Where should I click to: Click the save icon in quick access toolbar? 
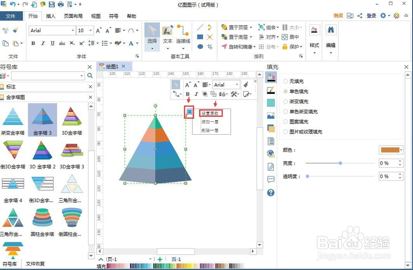(52, 4)
